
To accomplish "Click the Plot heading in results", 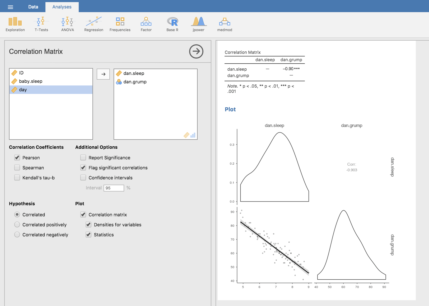I will click(x=230, y=109).
